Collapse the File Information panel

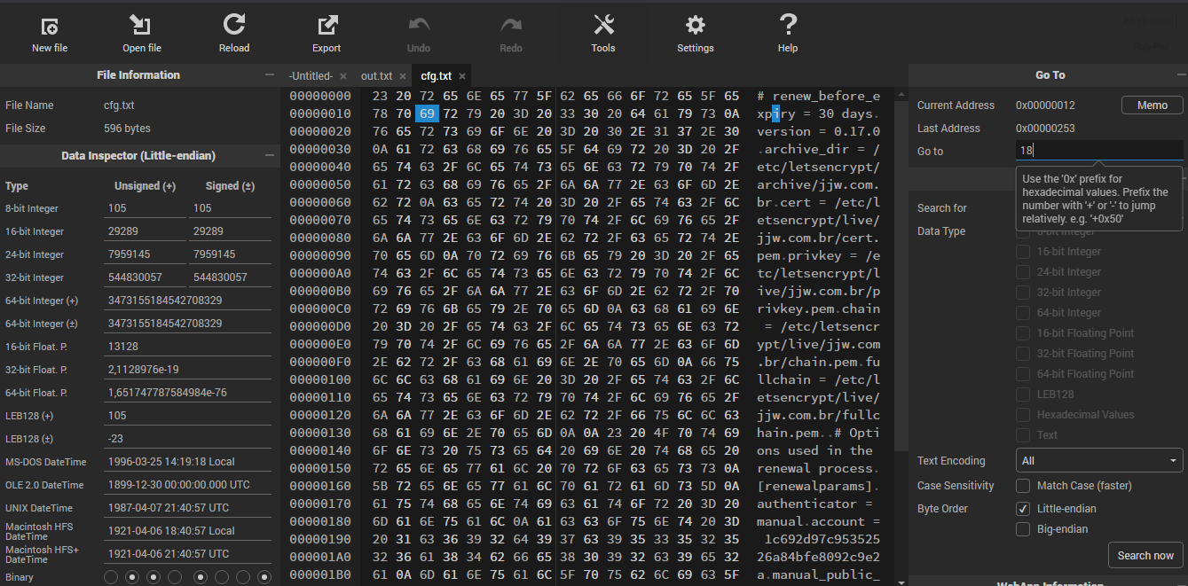click(x=270, y=75)
